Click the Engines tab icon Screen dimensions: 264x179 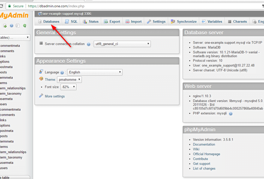tap(254, 21)
